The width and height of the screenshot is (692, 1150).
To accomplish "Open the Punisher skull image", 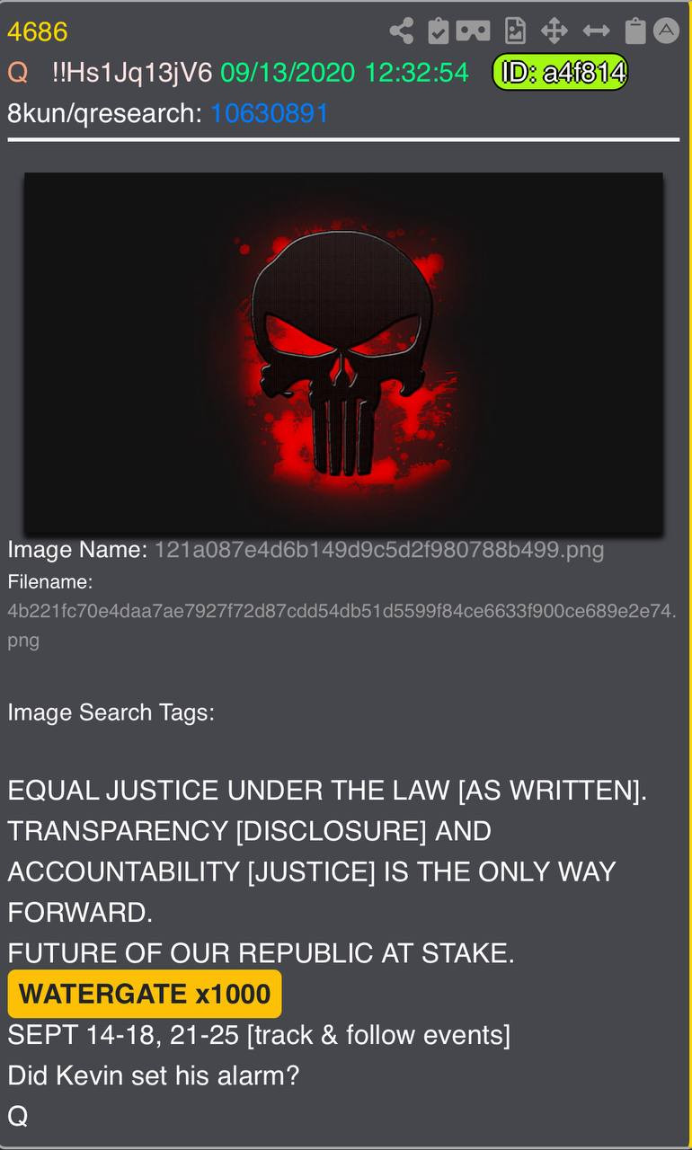I will pos(343,354).
